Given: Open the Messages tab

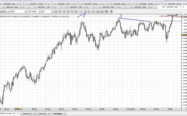Looking at the screenshot, I should pos(58,114).
